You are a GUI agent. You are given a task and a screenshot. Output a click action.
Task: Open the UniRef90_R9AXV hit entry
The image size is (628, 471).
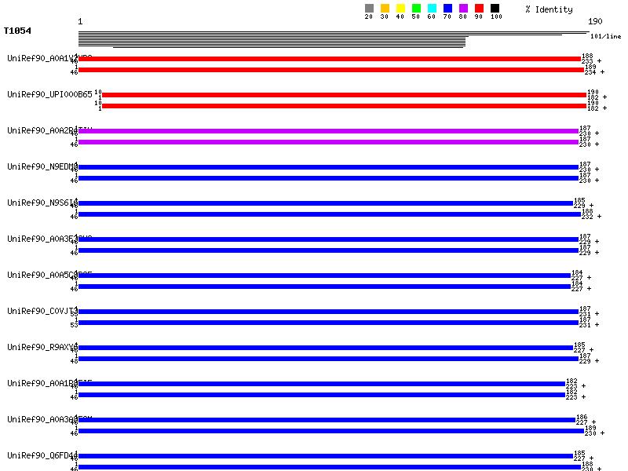(41, 347)
